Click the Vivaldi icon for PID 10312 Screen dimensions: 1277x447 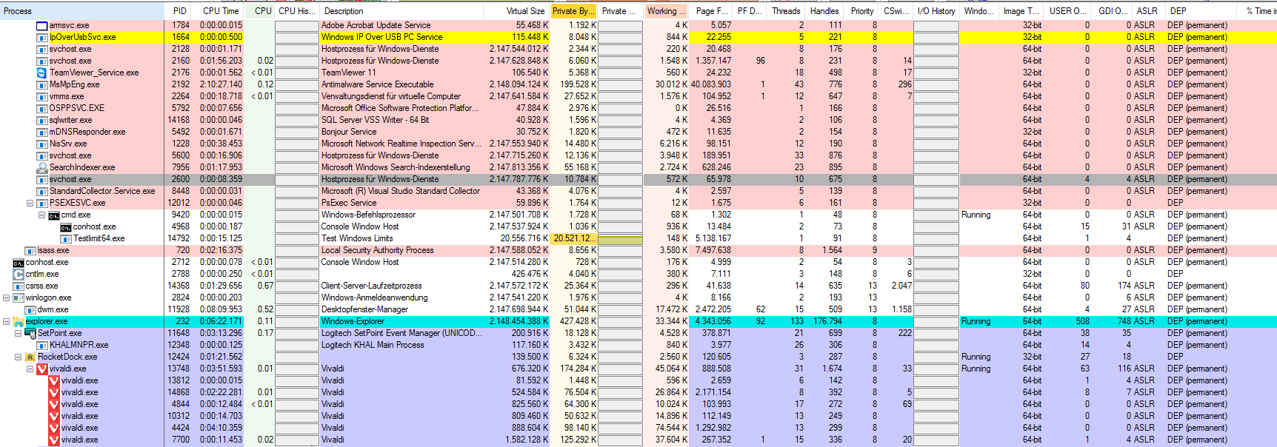tap(54, 416)
